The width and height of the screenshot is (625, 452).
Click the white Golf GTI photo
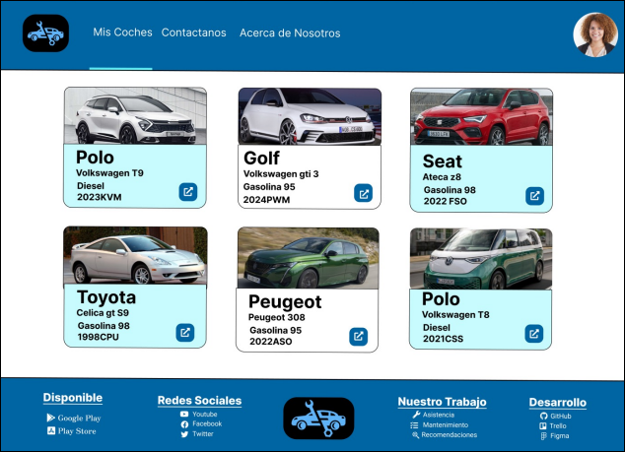click(x=310, y=116)
